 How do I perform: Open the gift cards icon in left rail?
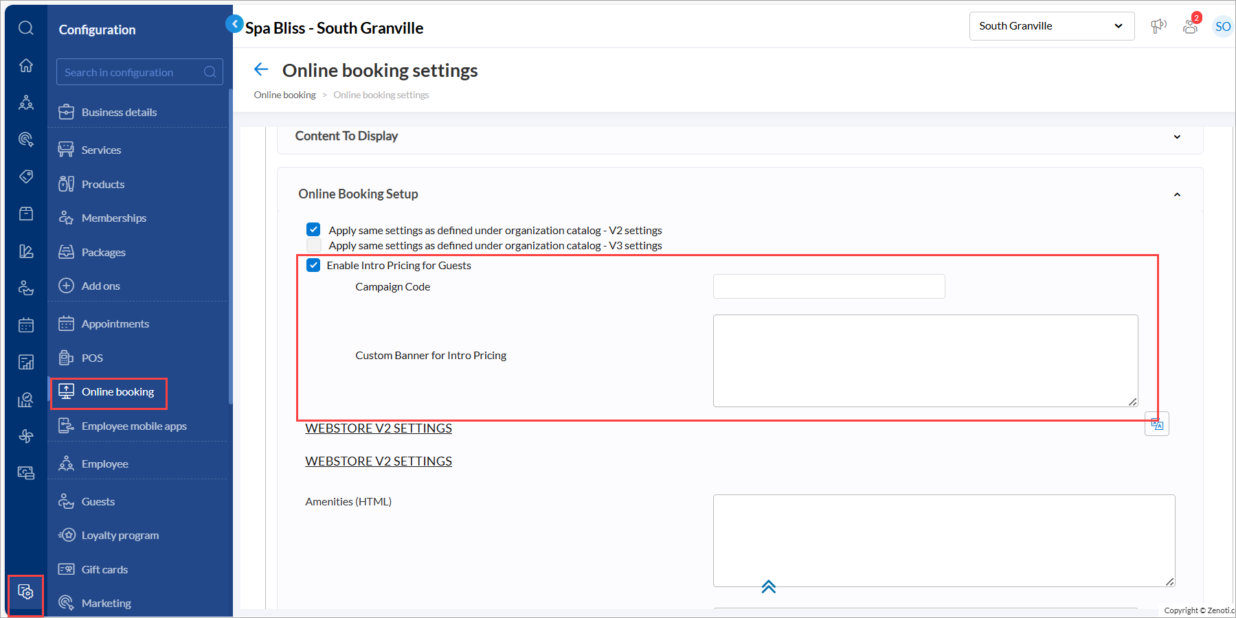click(x=26, y=473)
